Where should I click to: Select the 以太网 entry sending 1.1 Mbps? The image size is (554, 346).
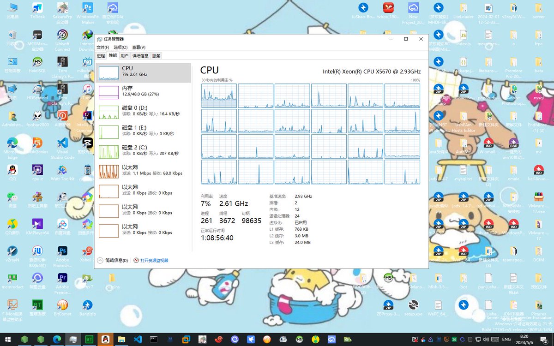(143, 172)
